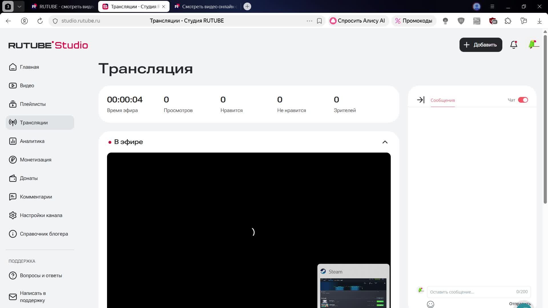548x308 pixels.
Task: Collapse the В эфире section
Action: click(x=385, y=142)
